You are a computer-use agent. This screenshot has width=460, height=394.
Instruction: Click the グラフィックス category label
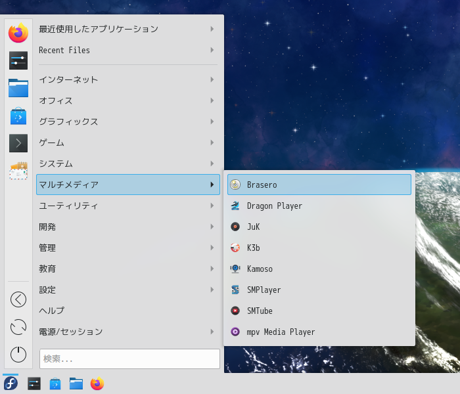[x=68, y=121]
